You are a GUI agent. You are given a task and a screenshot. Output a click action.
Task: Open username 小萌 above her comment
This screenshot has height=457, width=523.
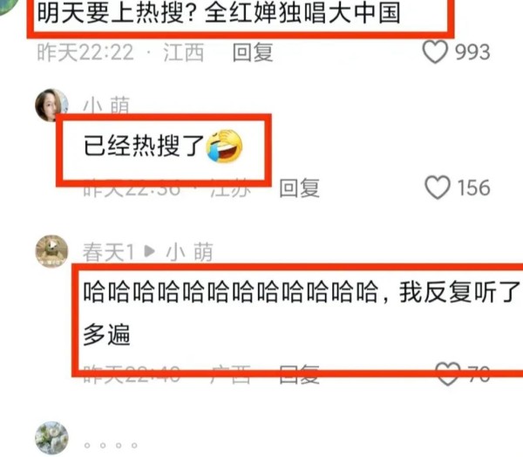click(106, 105)
